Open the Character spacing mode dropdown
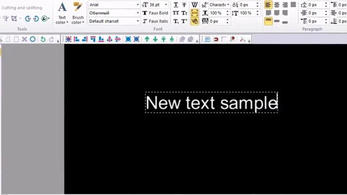Viewport: 347px width, 195px height. [228, 5]
